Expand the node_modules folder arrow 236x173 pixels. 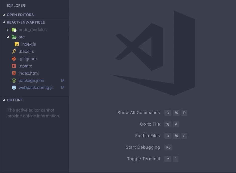[8, 30]
